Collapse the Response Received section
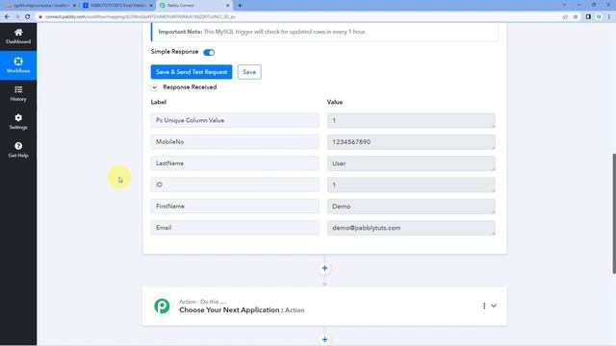This screenshot has height=346, width=616. [x=154, y=87]
